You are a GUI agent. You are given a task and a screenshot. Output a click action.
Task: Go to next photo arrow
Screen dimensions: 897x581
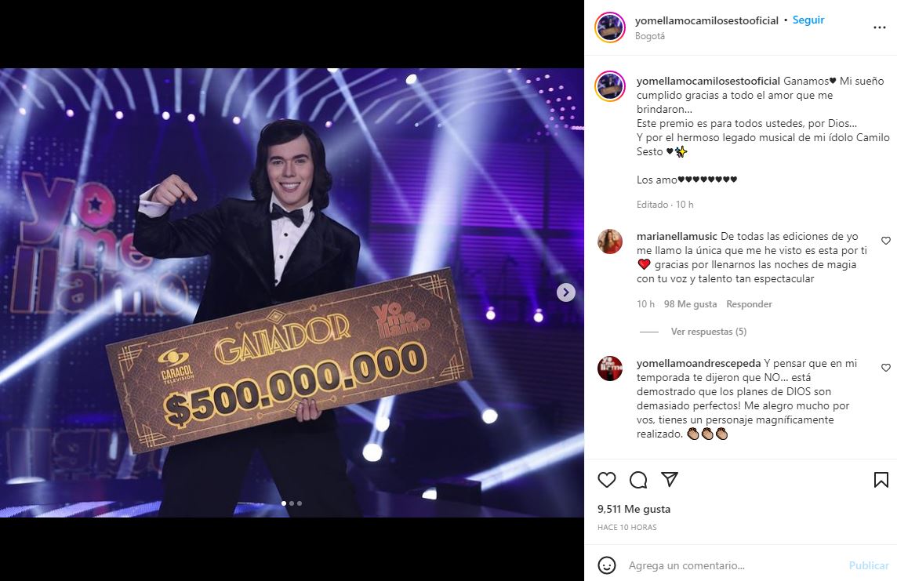[x=566, y=292]
